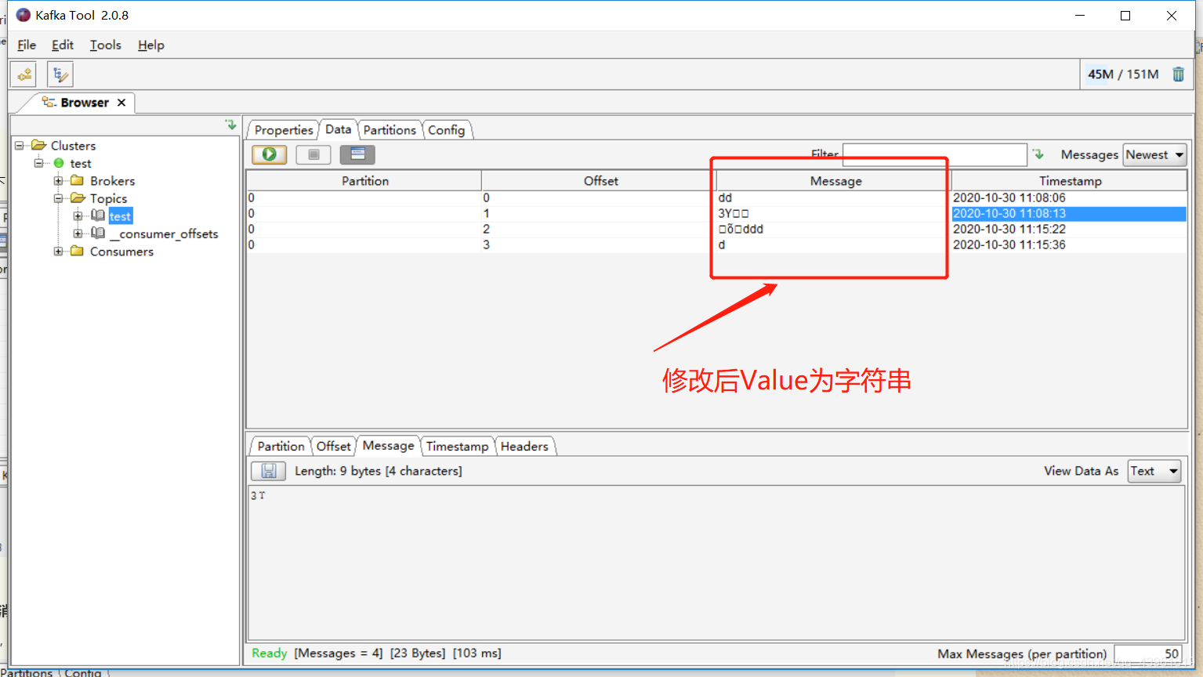This screenshot has height=677, width=1203.
Task: Click the green refresh arrow in Browser panel
Action: [230, 125]
